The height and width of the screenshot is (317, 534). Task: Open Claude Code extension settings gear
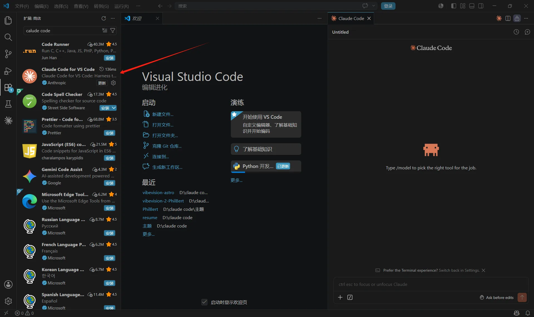113,83
